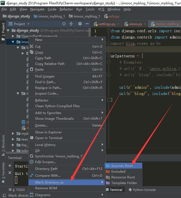Close the settings.py tab

118,24
